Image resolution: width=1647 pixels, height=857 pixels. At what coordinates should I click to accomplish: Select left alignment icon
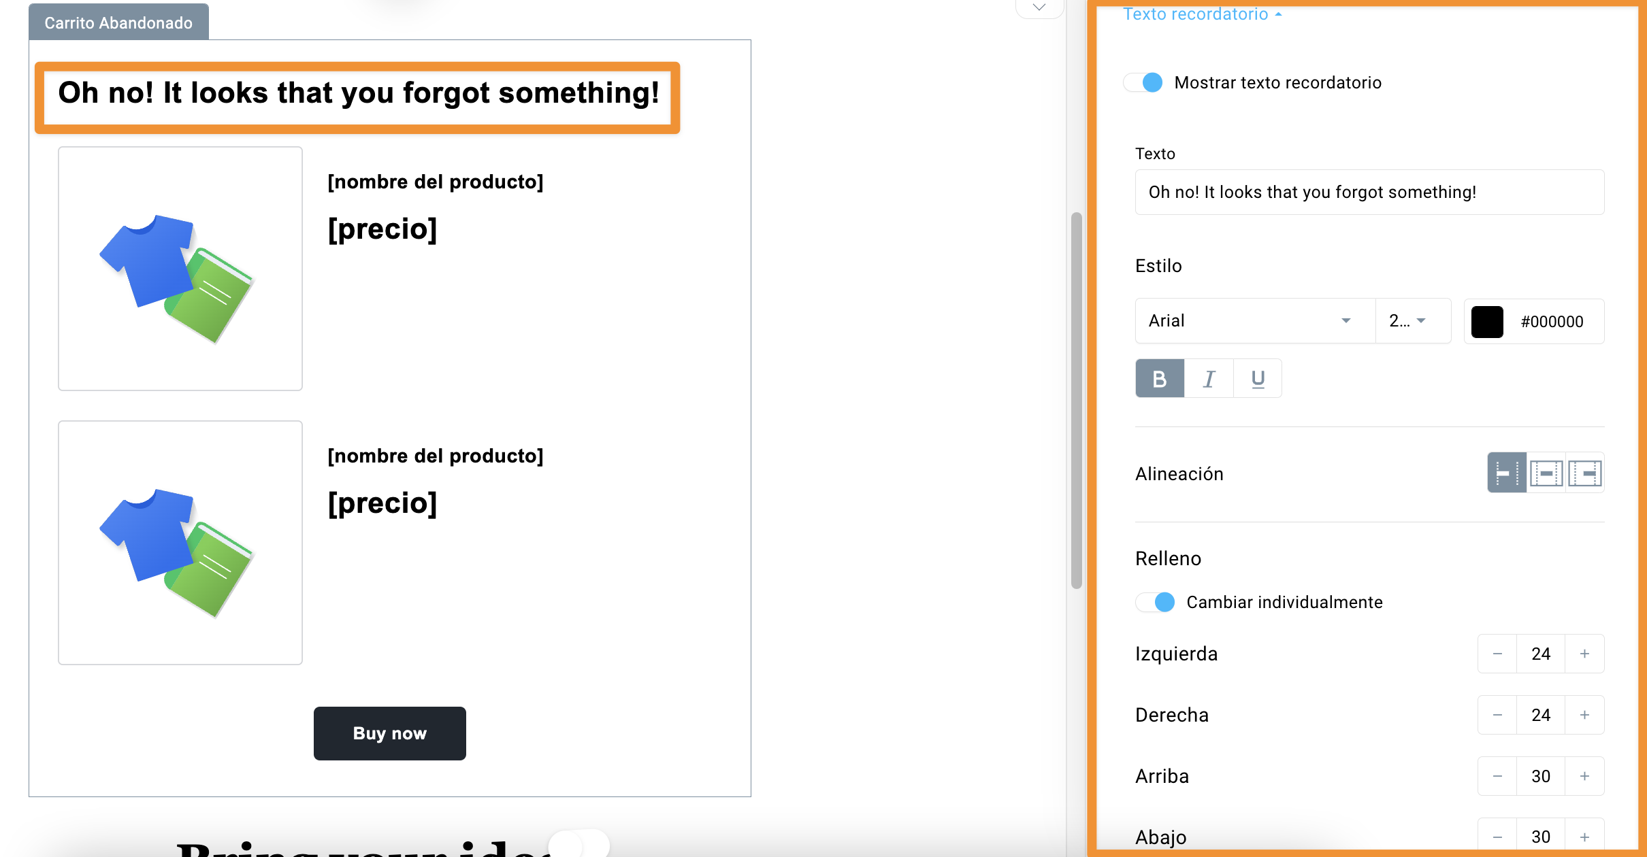pos(1507,473)
